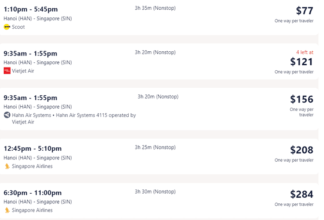Click the red '4 left at' notice

[305, 52]
